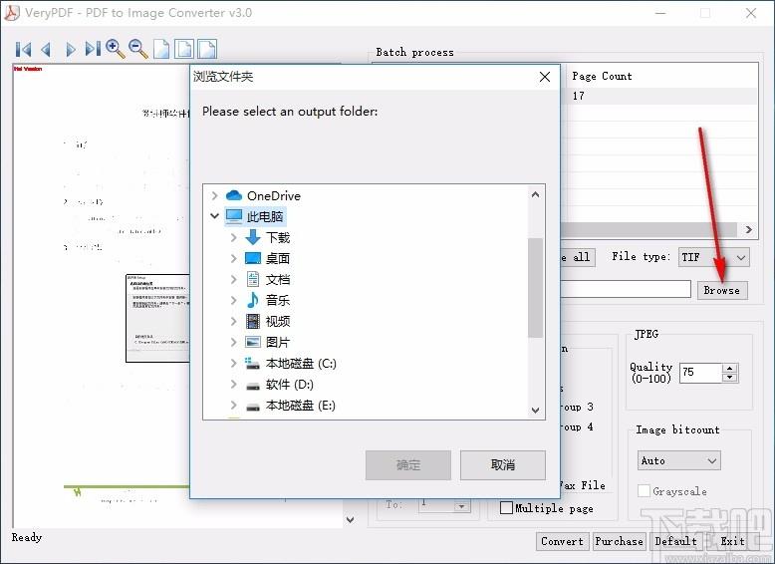This screenshot has height=564, width=775.
Task: Click the second page-view icon in the toolbar
Action: (184, 49)
